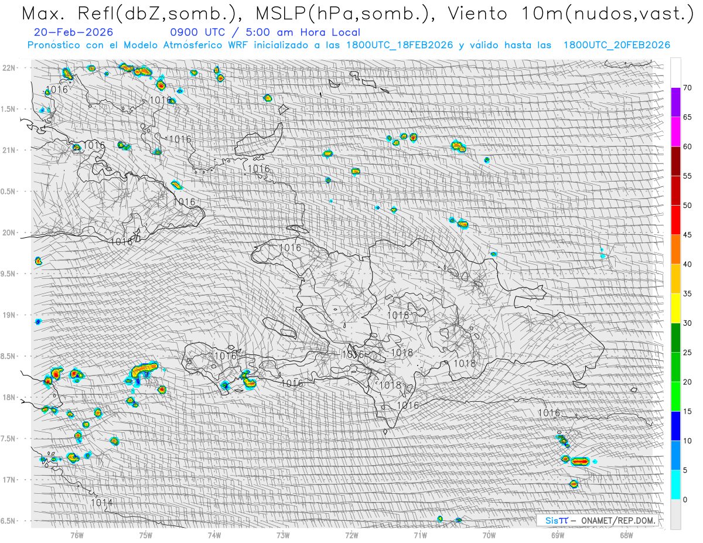Click colorbar scale value "70"

(x=687, y=88)
